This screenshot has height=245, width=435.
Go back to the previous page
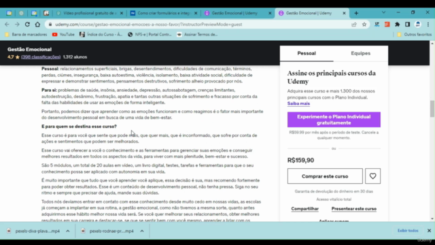(7, 24)
